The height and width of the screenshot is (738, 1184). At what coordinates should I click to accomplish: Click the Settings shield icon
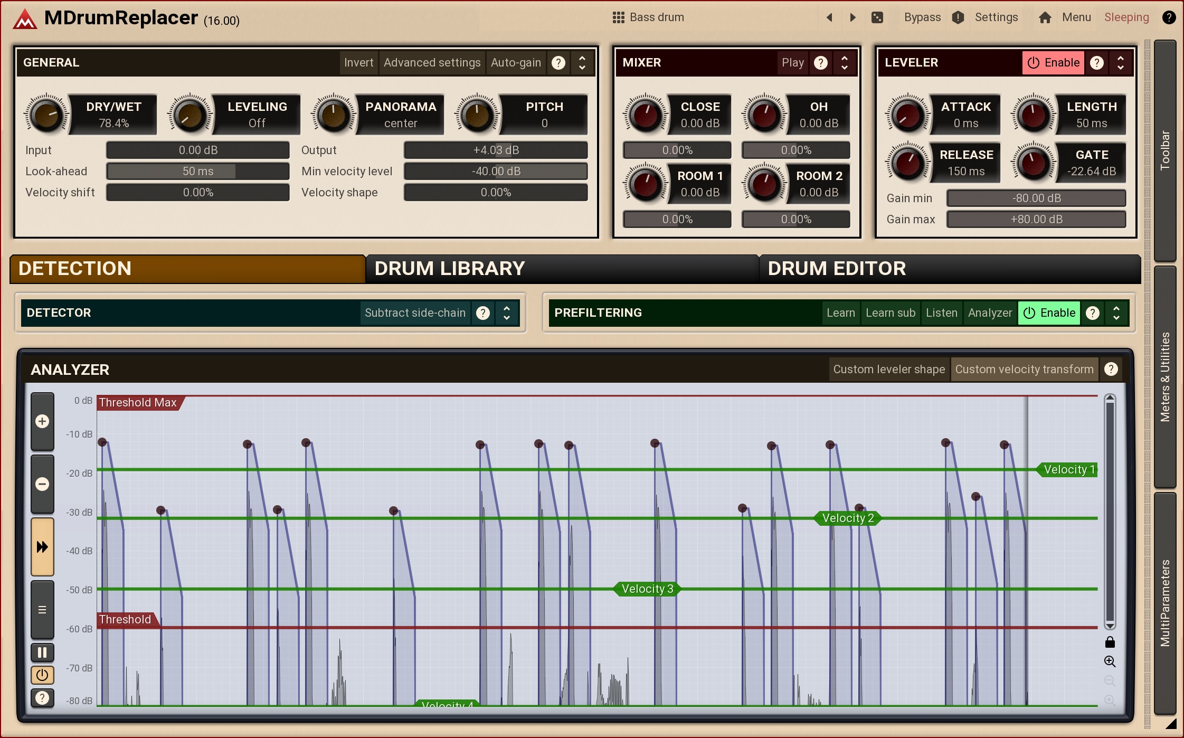click(958, 17)
